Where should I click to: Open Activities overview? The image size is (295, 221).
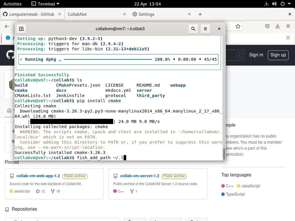pyautogui.click(x=12, y=4)
